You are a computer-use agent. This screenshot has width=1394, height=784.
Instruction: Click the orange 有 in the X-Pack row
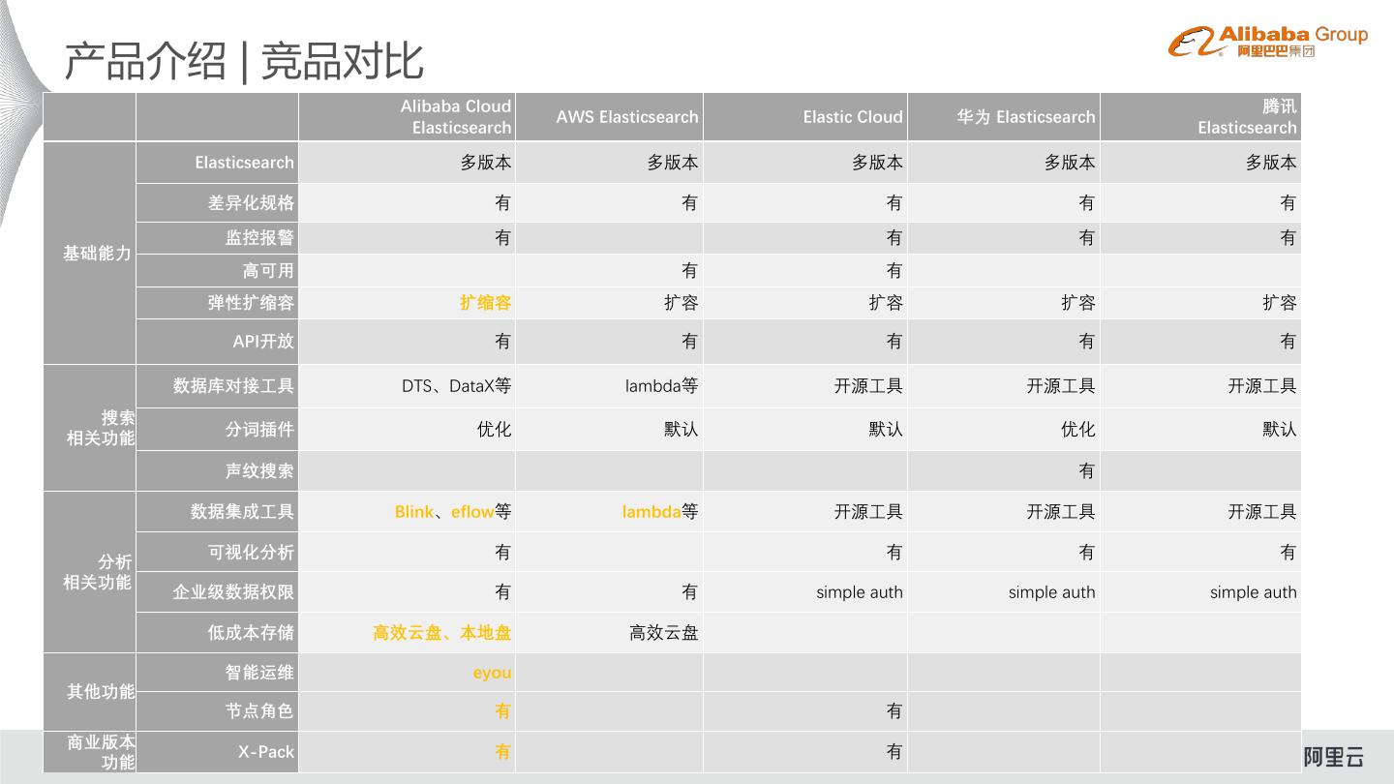(503, 752)
